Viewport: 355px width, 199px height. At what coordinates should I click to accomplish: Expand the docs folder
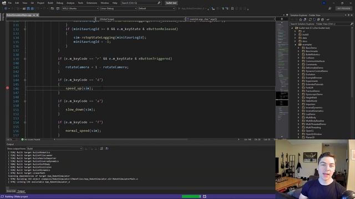(x=295, y=41)
